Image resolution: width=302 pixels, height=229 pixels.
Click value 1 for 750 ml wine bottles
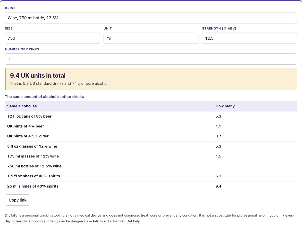point(217,166)
